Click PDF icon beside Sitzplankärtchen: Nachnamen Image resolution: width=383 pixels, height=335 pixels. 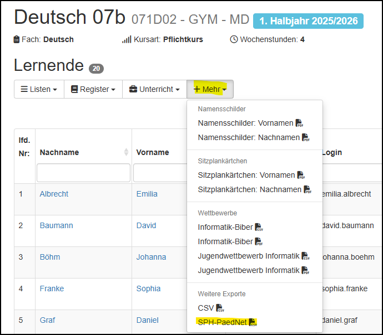point(308,189)
